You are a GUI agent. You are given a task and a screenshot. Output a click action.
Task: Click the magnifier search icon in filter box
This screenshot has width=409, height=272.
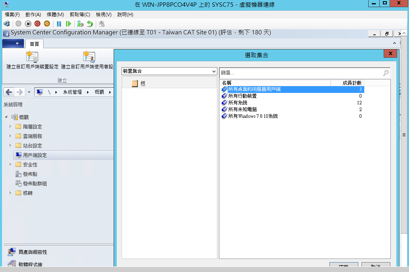(386, 73)
